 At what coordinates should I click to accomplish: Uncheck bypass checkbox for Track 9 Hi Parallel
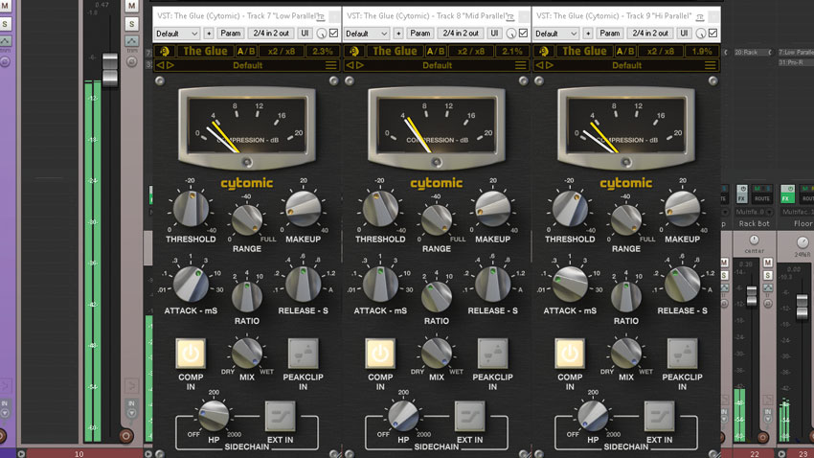712,34
